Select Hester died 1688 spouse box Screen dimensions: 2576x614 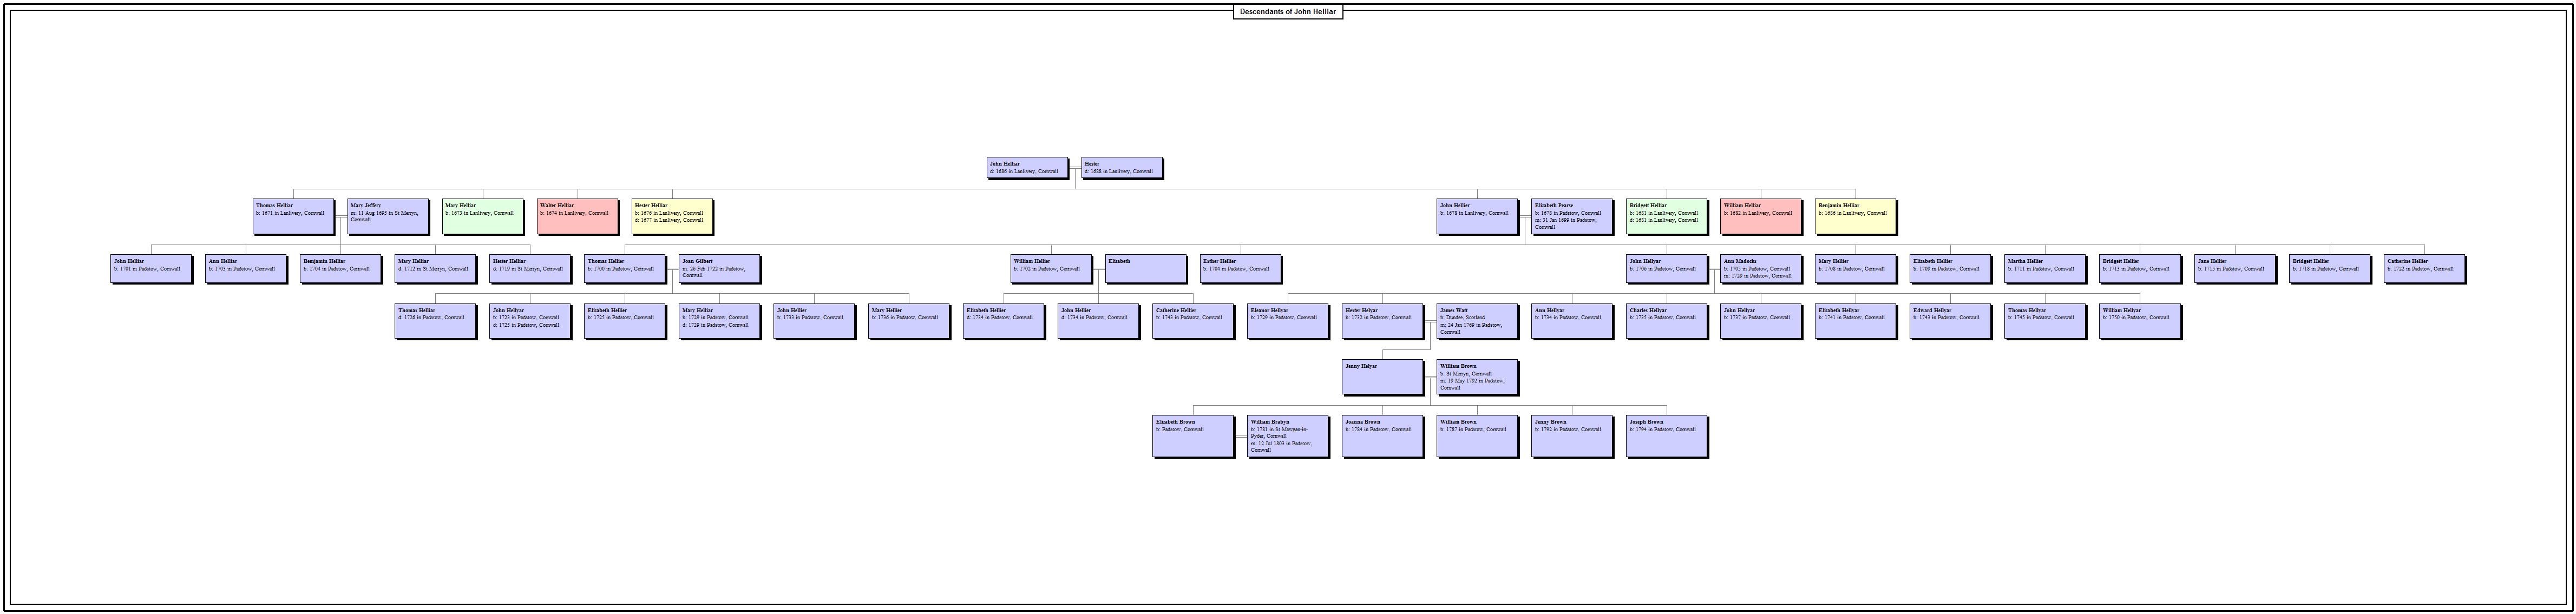[1121, 168]
